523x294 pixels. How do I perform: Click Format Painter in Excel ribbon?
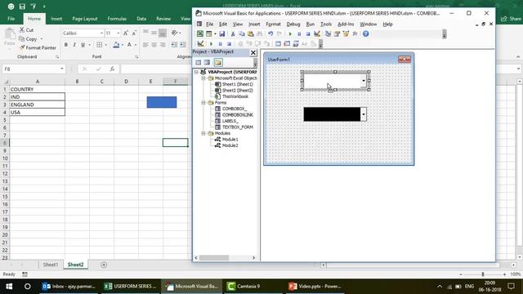tap(38, 47)
